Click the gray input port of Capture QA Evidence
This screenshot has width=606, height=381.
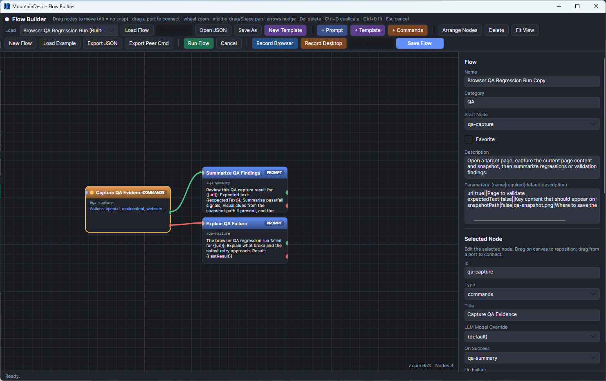(86, 193)
